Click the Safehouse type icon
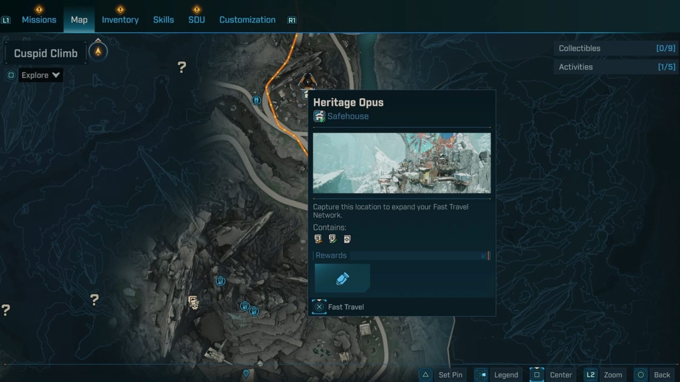This screenshot has height=382, width=680. point(319,116)
